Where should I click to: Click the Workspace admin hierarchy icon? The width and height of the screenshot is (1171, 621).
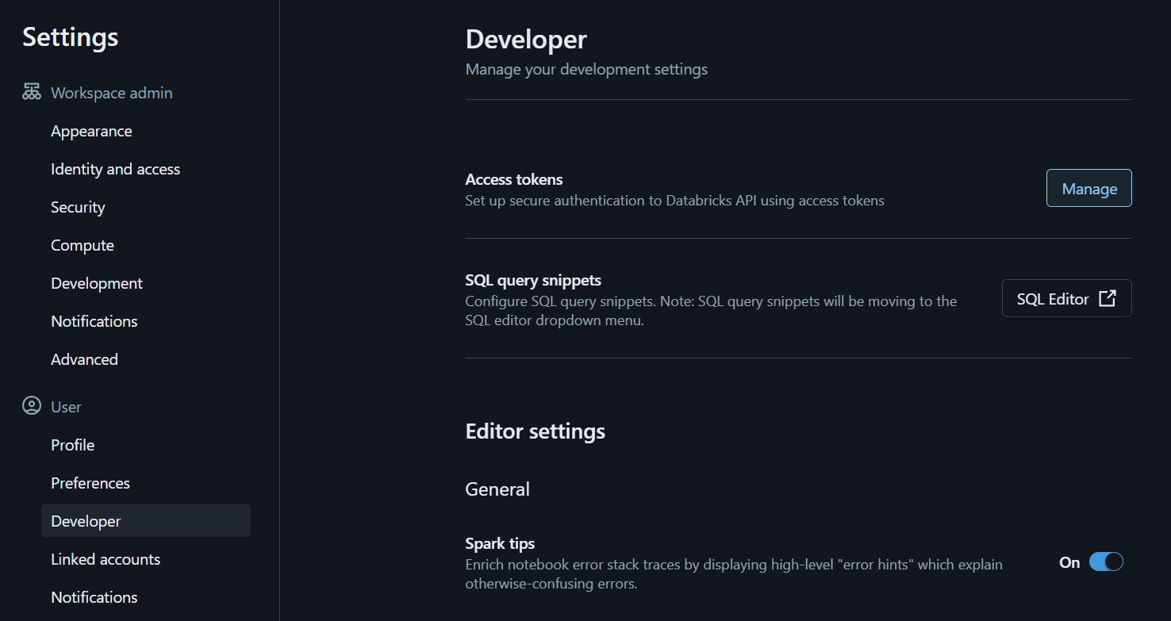pyautogui.click(x=32, y=92)
